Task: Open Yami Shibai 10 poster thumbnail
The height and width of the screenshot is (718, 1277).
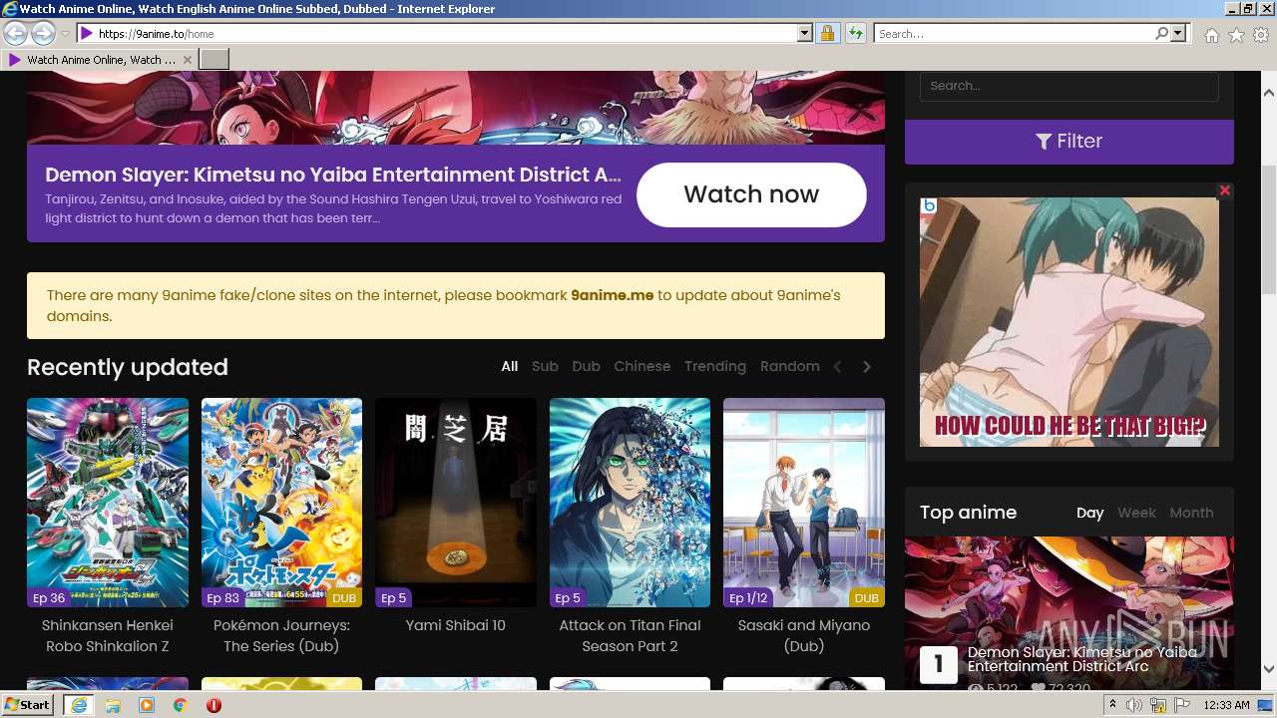Action: (x=456, y=503)
